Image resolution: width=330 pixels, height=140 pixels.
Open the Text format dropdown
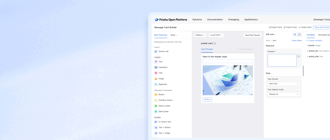284,84
